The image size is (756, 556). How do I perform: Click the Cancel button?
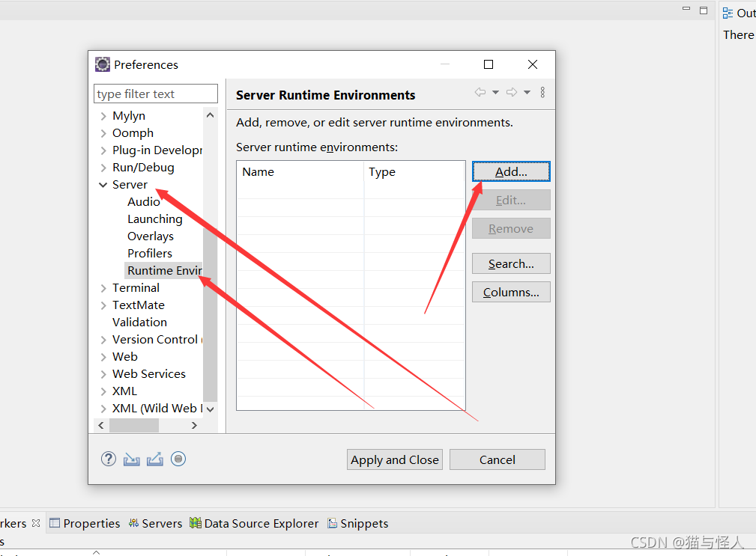[x=497, y=459]
